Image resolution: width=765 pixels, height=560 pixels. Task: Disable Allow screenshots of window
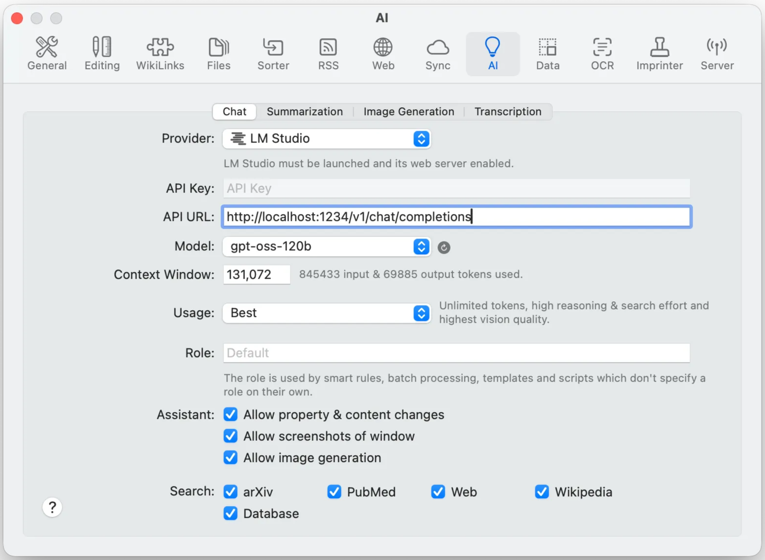coord(230,436)
